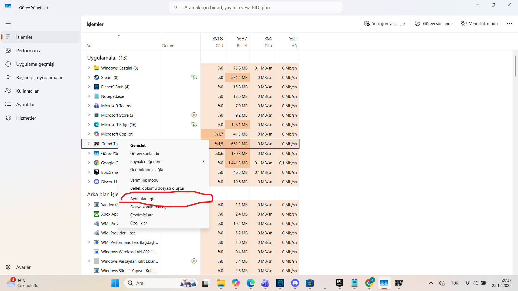Open the Kullanıcılar page
This screenshot has width=518, height=291.
pos(40,91)
